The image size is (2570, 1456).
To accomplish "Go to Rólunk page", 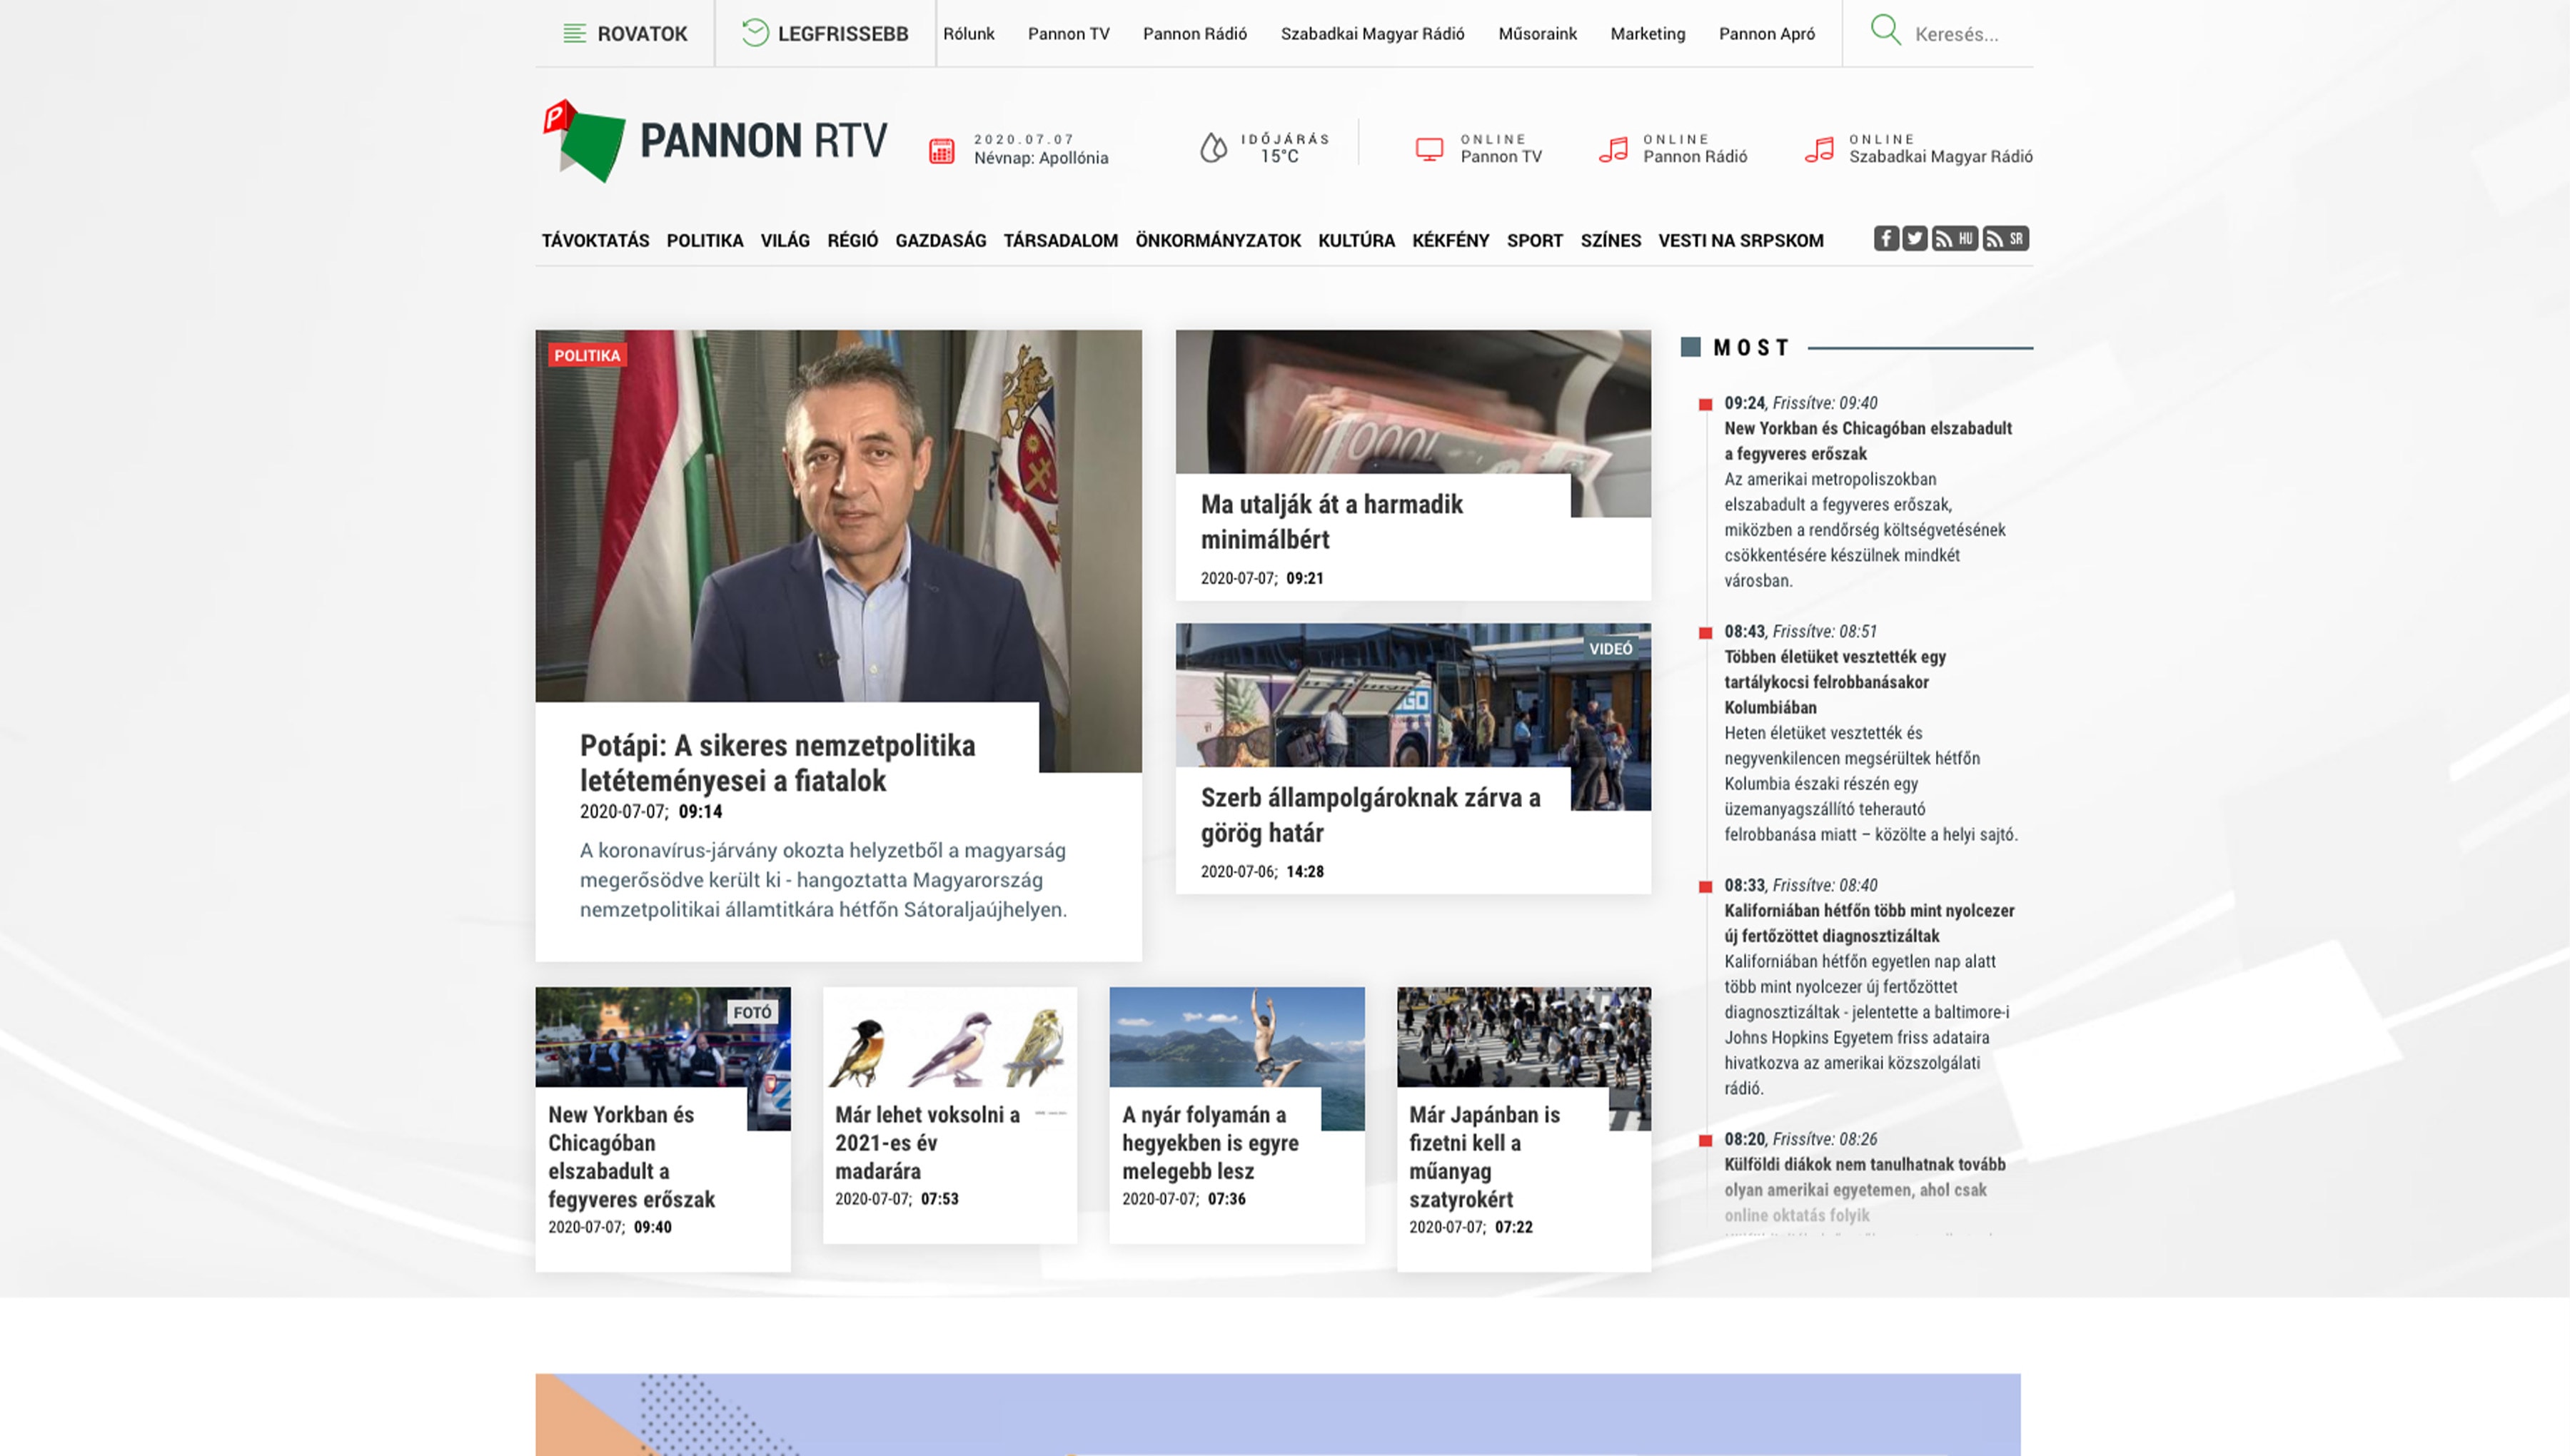I will point(968,34).
